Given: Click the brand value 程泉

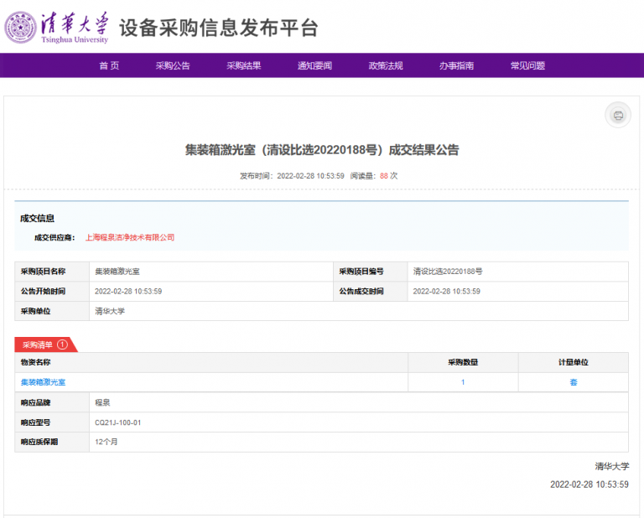Looking at the screenshot, I should click(x=102, y=402).
